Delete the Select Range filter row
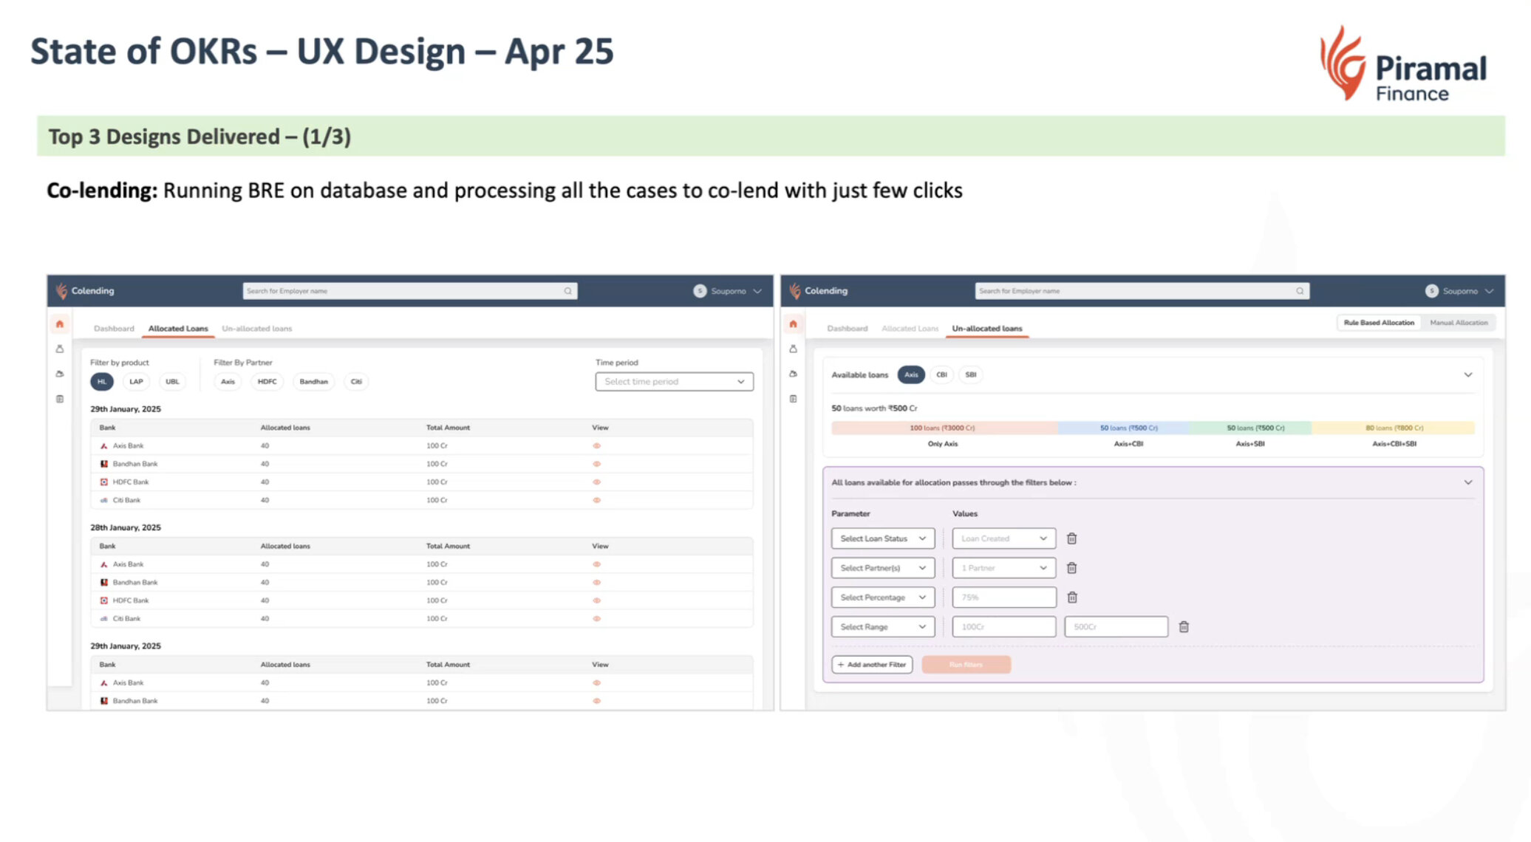 tap(1184, 627)
